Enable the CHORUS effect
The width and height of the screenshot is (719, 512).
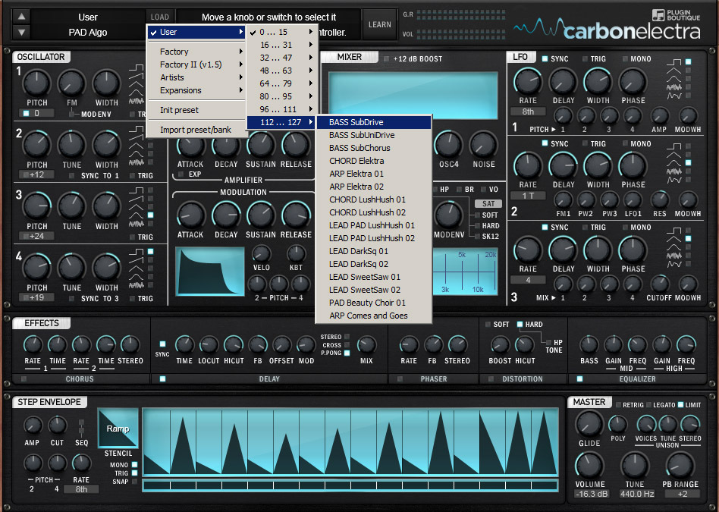(x=24, y=379)
